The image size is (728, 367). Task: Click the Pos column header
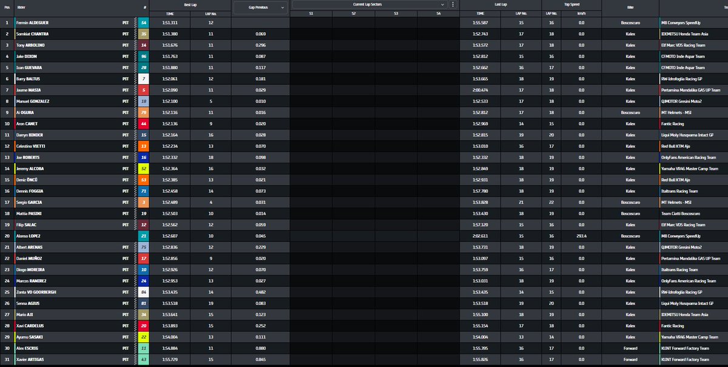7,8
